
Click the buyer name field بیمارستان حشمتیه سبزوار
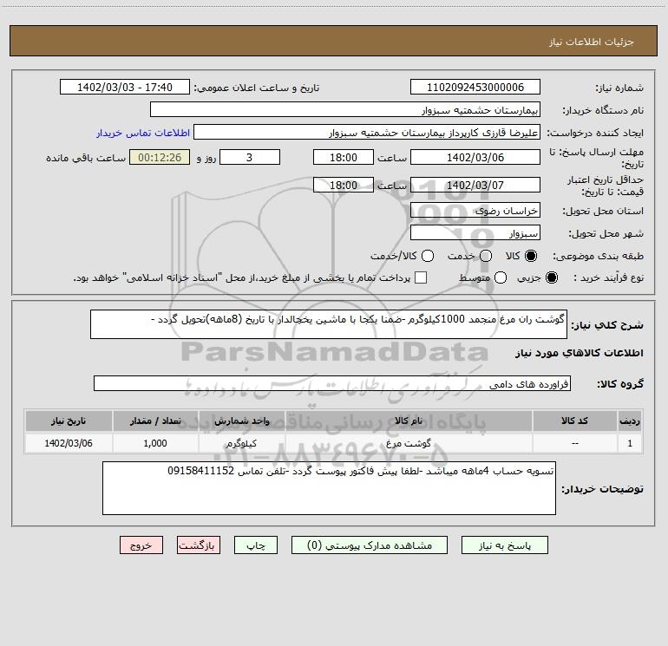[345, 109]
